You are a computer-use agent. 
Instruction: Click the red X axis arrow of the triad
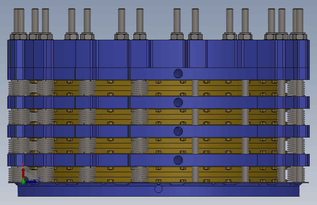tap(23, 173)
